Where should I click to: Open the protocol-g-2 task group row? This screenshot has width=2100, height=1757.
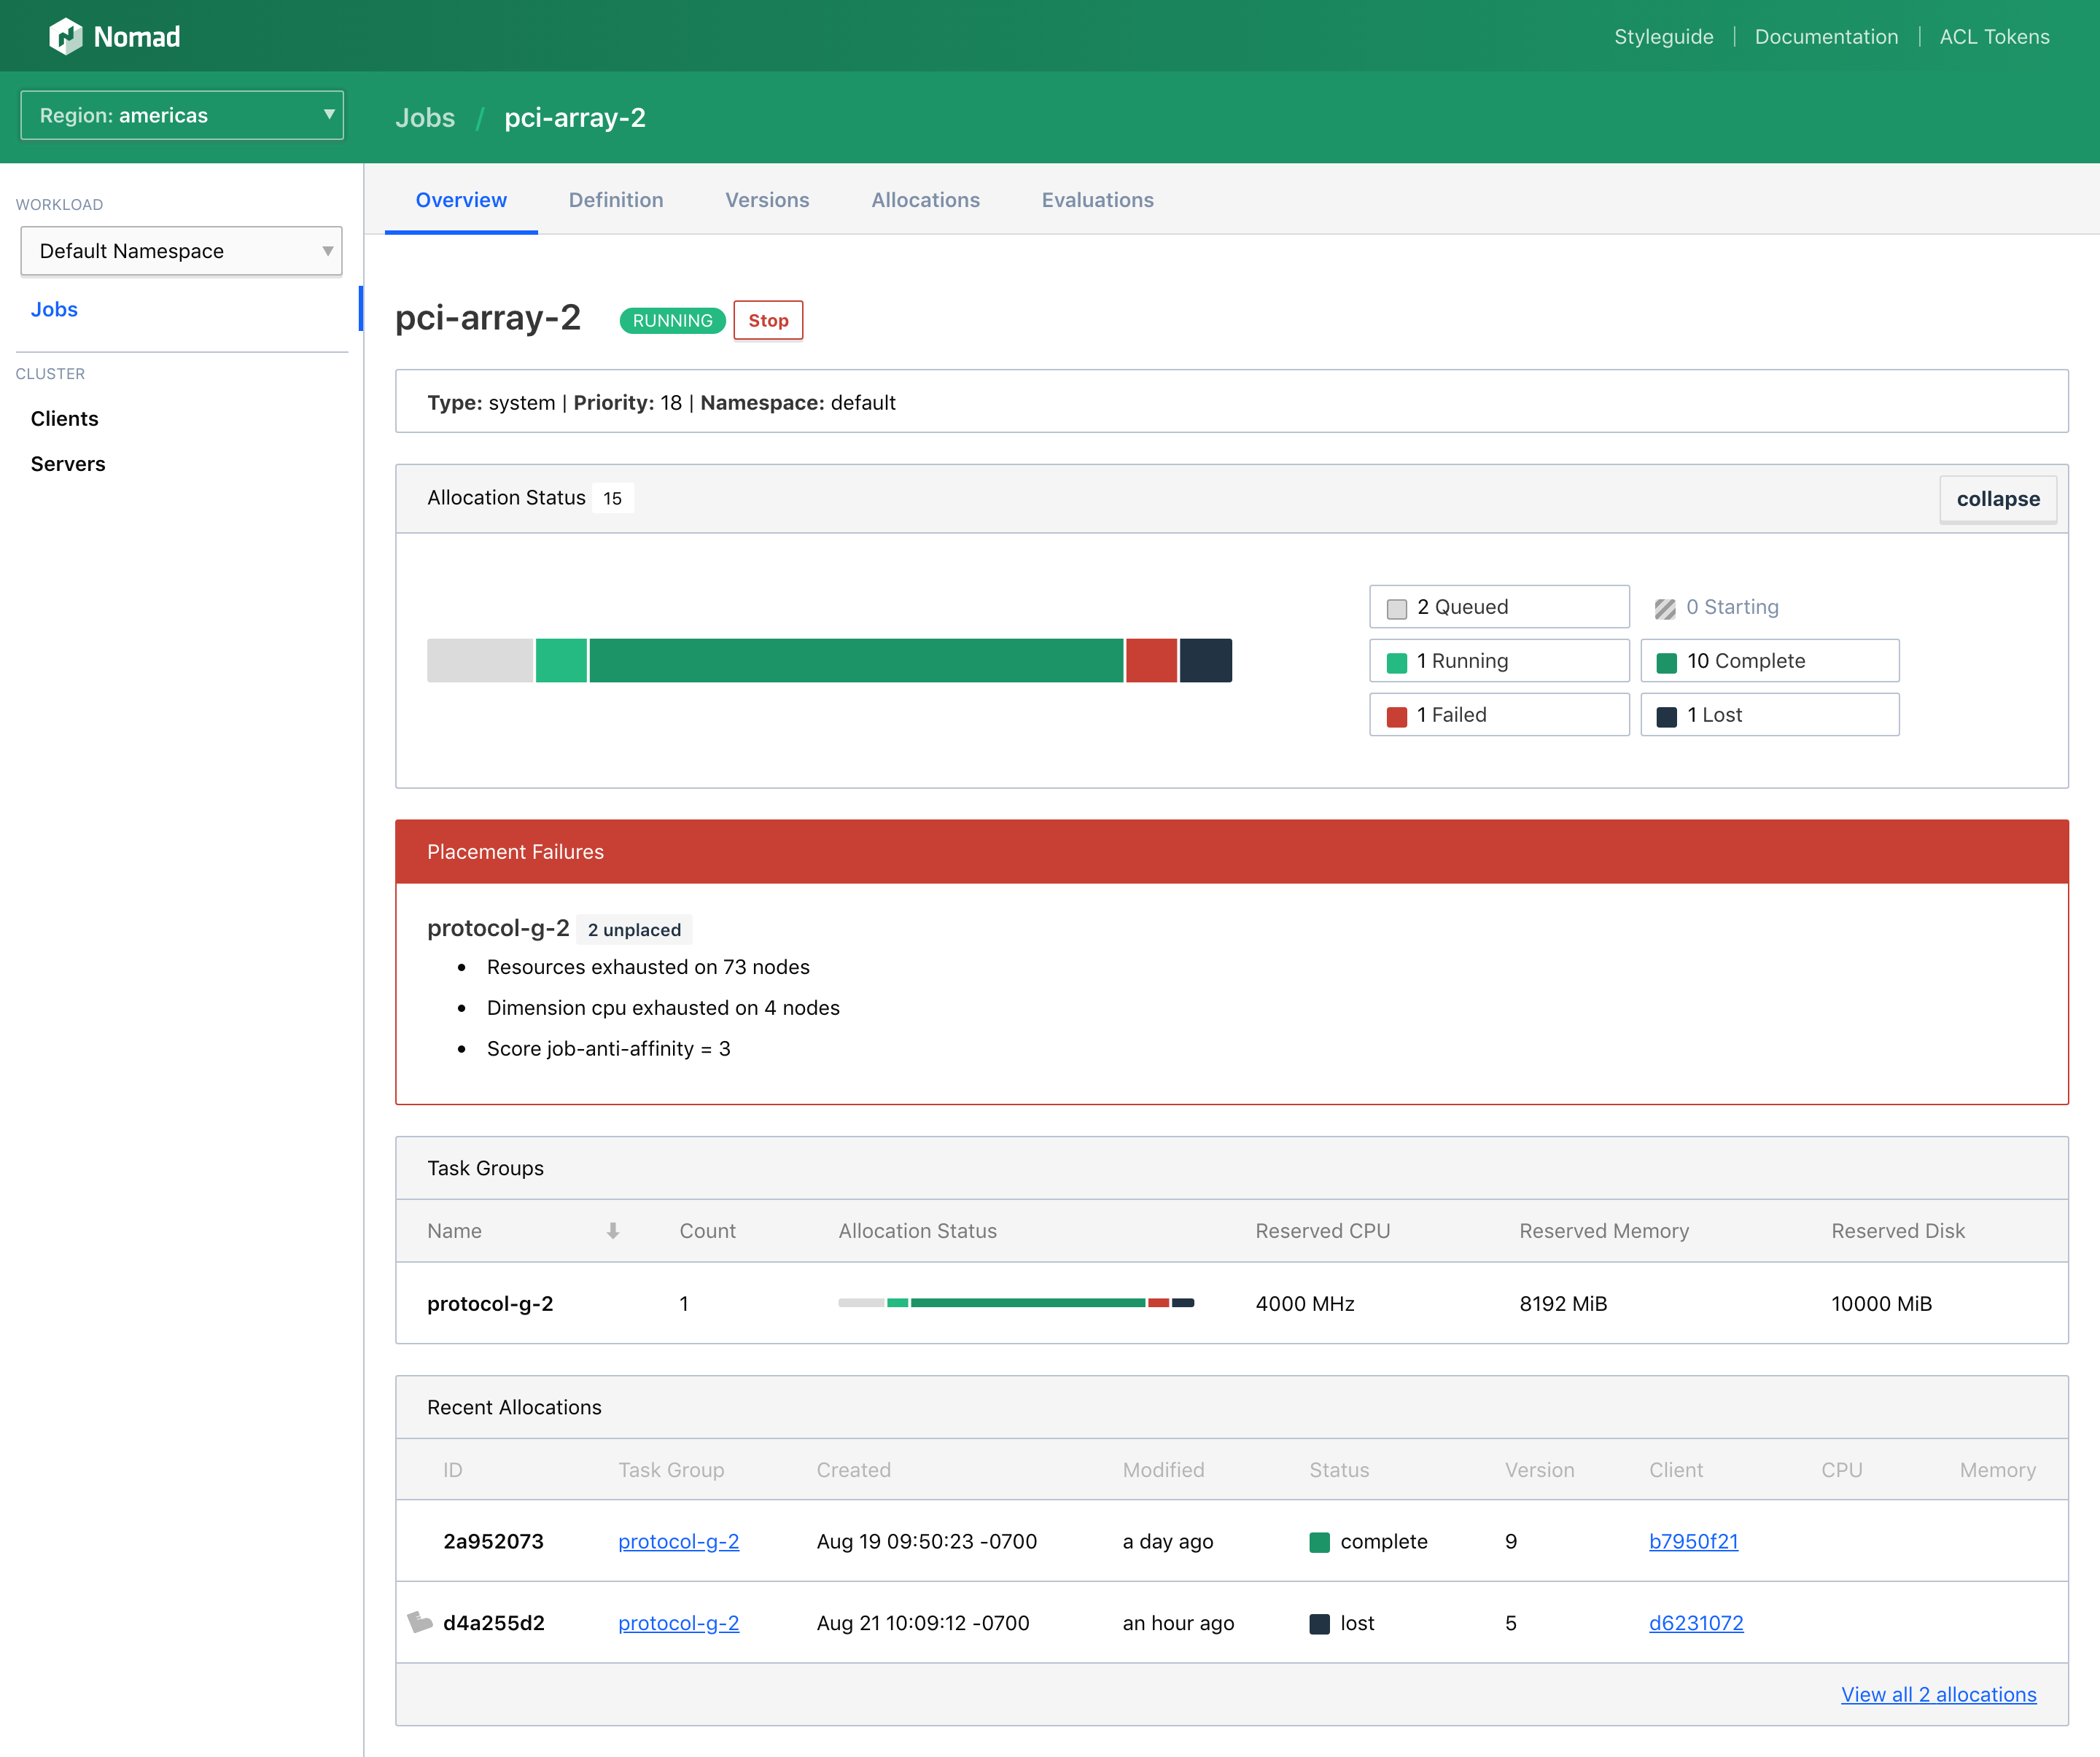[1231, 1303]
